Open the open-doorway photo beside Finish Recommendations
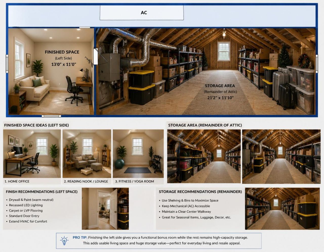This screenshot has height=252, width=324. click(x=105, y=208)
